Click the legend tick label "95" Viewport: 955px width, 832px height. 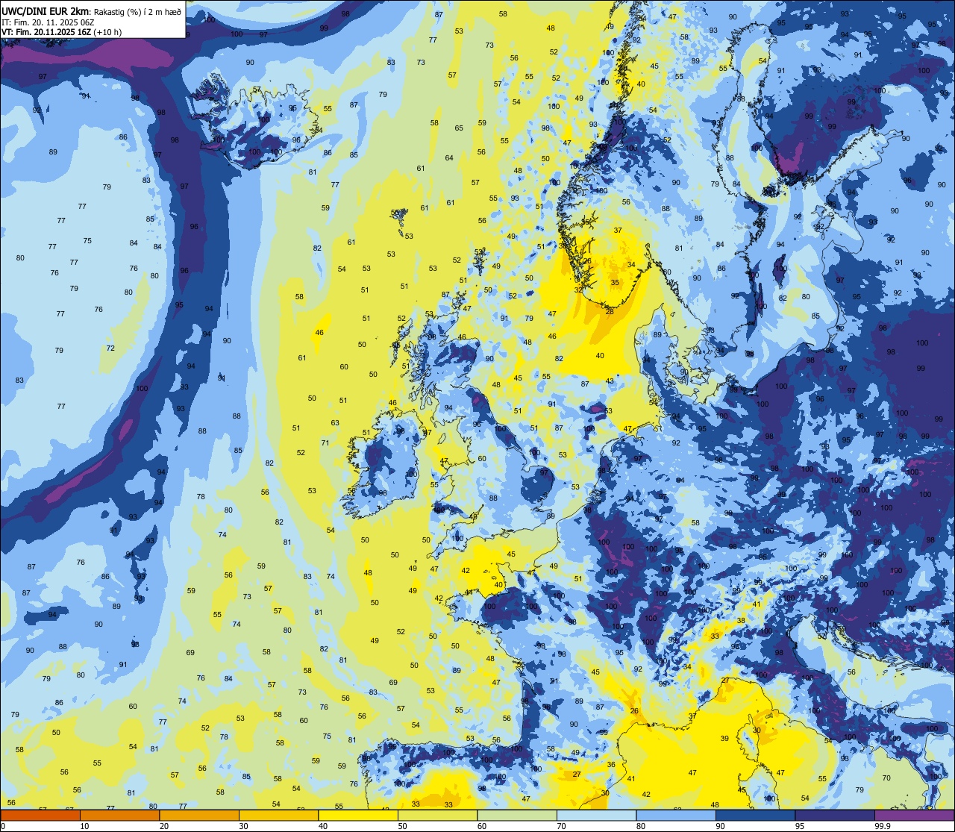(800, 826)
